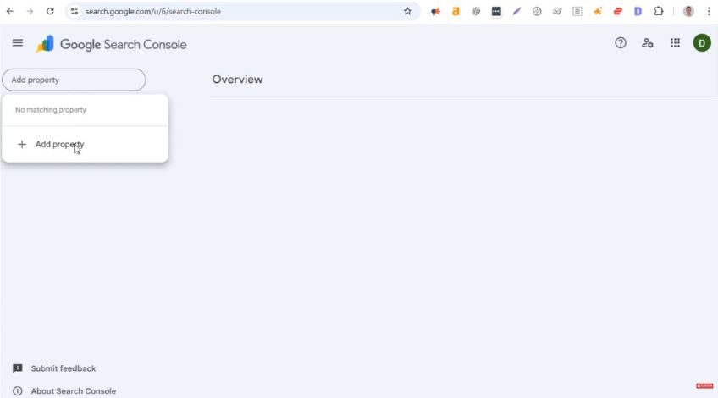718x398 pixels.
Task: Open Search Console user settings icon
Action: (648, 43)
